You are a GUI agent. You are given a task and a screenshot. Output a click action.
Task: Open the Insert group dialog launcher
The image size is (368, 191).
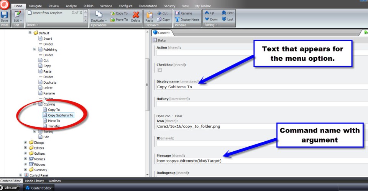pos(38,25)
